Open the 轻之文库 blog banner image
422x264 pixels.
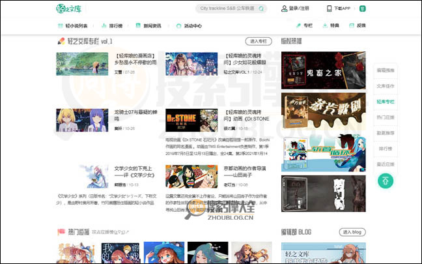click(324, 253)
